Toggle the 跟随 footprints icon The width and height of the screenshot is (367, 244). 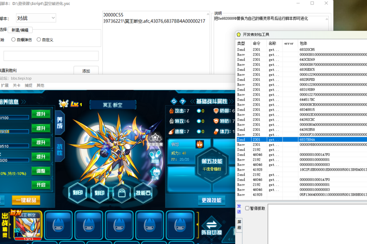[155, 157]
